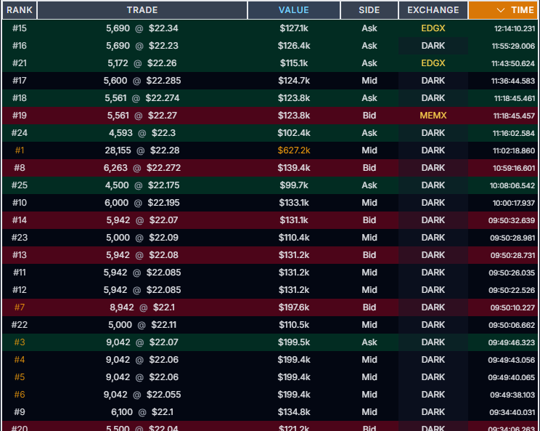Click trade 4,593 @ $22.3

142,133
